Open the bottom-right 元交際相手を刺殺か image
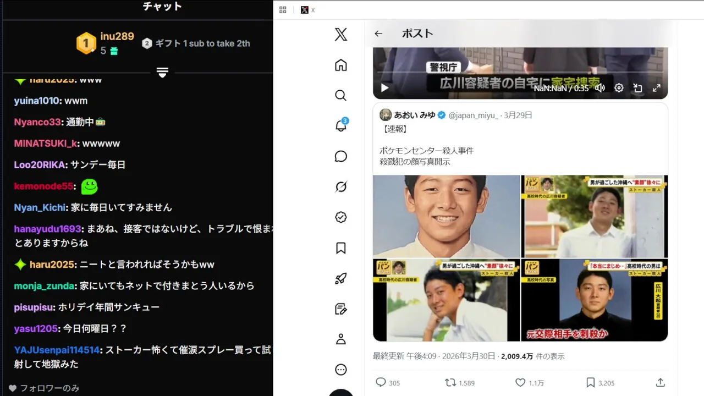 pos(595,300)
